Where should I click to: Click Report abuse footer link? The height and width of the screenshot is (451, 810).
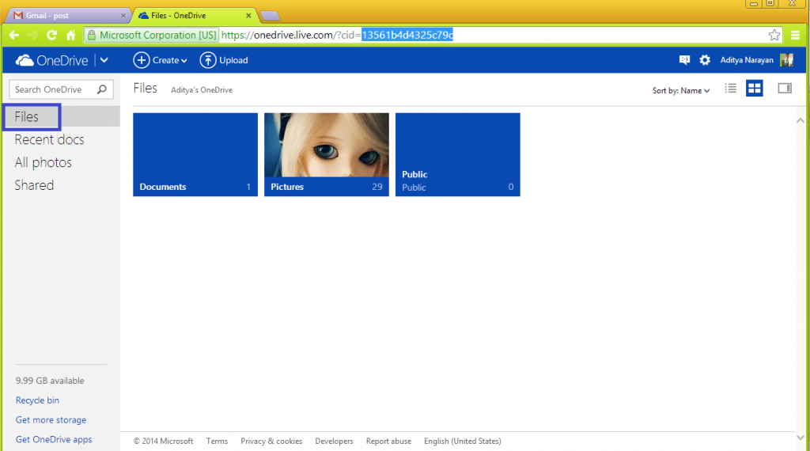[388, 442]
